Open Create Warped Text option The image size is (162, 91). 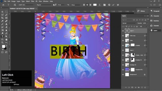(99, 5)
